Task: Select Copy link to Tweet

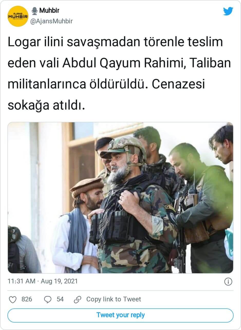Action: [x=114, y=299]
